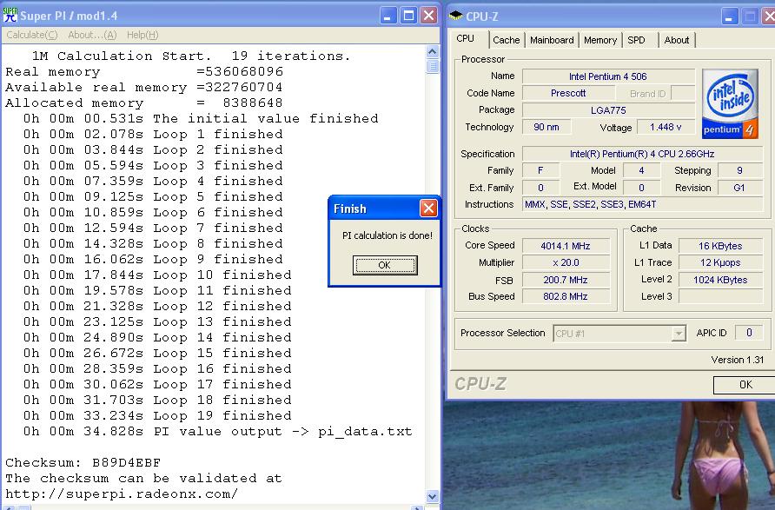This screenshot has height=510, width=775.
Task: Click the Level 2 value 1024 KBytes
Action: [x=720, y=280]
